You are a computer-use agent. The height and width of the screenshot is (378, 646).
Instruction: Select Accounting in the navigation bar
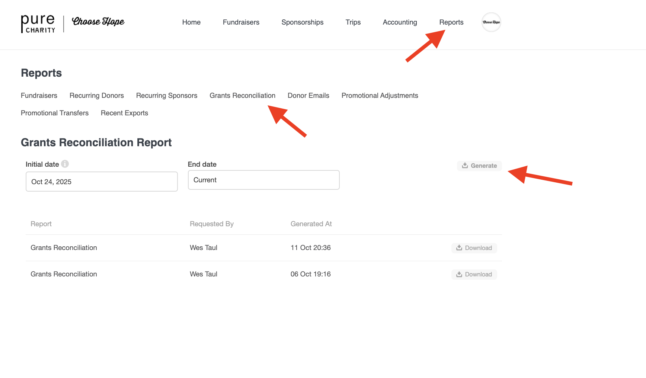[x=400, y=22]
